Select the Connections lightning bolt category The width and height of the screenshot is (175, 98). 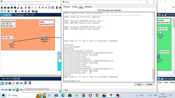[x=14, y=83]
